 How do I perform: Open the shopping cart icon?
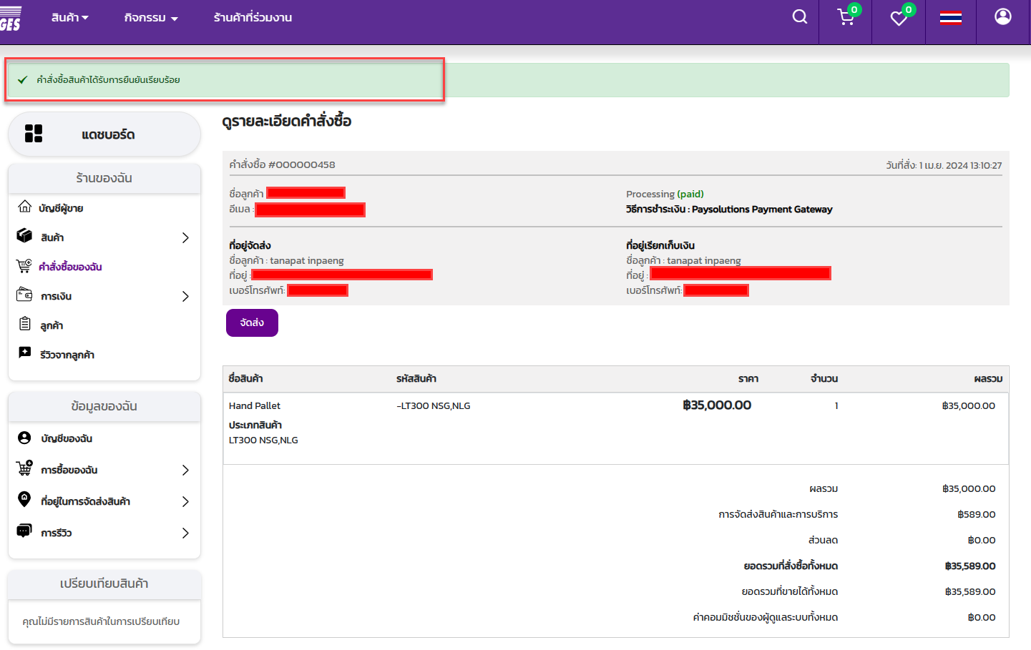pyautogui.click(x=846, y=18)
